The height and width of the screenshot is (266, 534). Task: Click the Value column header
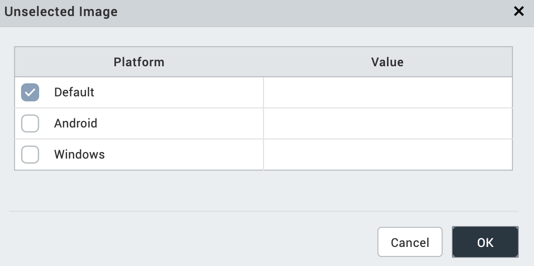[x=387, y=62]
